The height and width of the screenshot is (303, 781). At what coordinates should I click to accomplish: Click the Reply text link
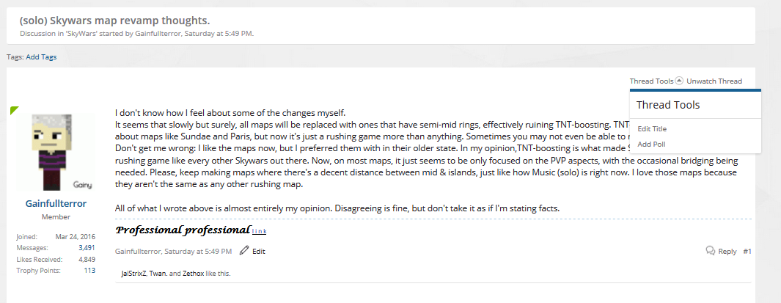[x=727, y=251]
